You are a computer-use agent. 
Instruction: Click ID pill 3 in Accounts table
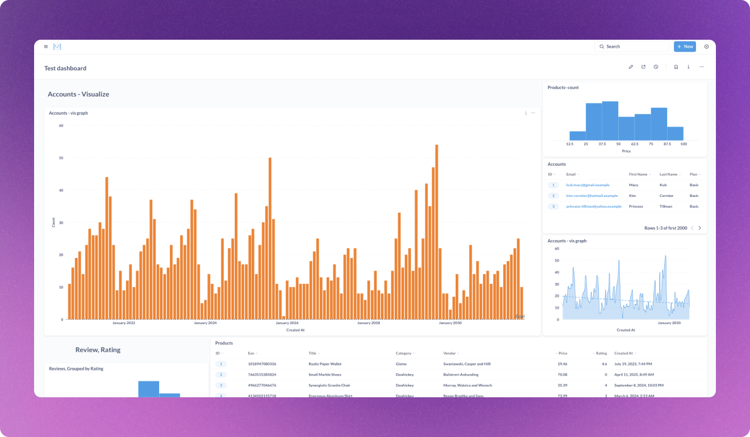[x=553, y=207]
